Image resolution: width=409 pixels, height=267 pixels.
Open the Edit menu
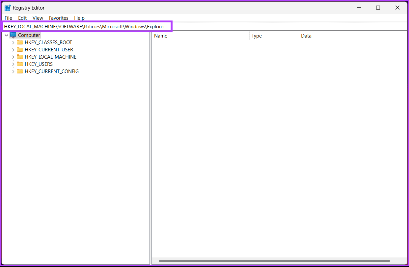coord(22,18)
